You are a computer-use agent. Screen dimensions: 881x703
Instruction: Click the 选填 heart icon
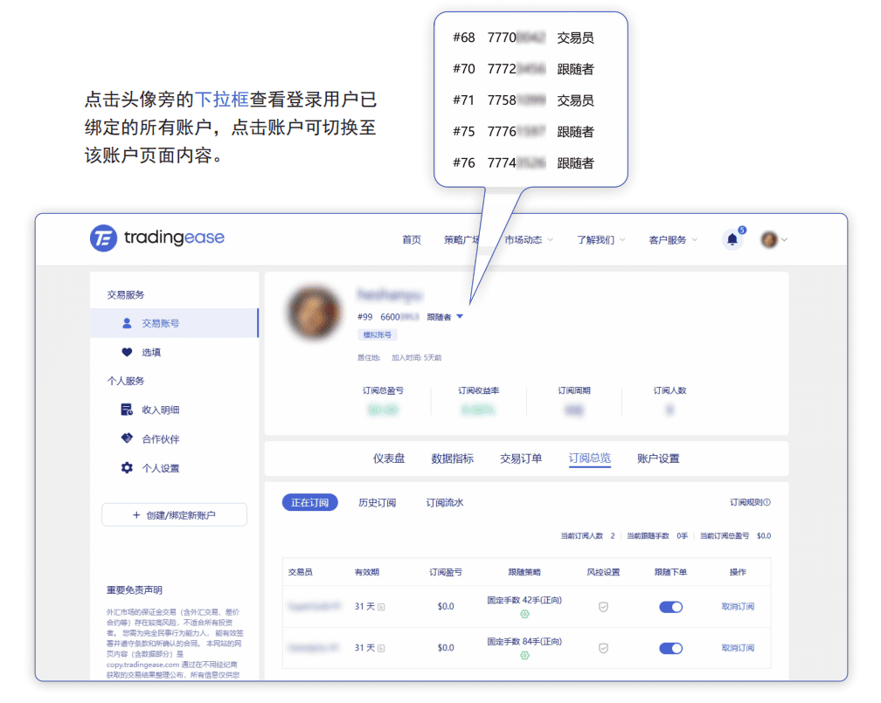(x=127, y=353)
